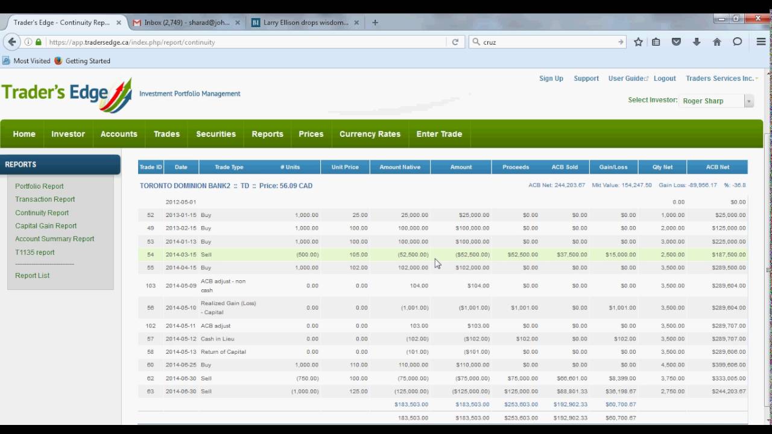
Task: Close the Trader's Edge tab
Action: point(119,22)
